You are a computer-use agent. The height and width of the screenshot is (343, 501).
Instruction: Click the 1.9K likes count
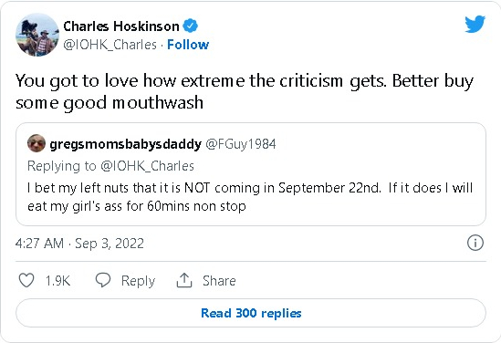point(57,281)
